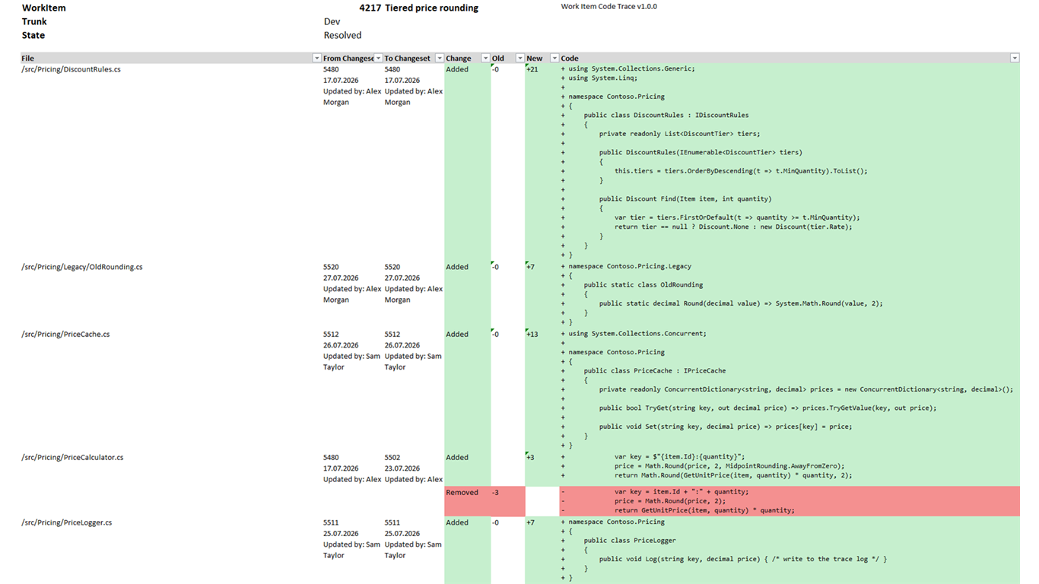Select To Changeset 5511 for PriceLogger.cs
This screenshot has width=1039, height=584.
coord(414,551)
